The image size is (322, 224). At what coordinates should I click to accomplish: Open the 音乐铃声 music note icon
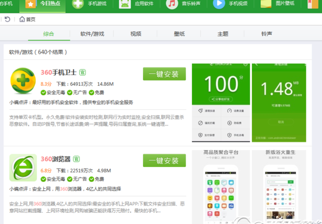(x=172, y=4)
